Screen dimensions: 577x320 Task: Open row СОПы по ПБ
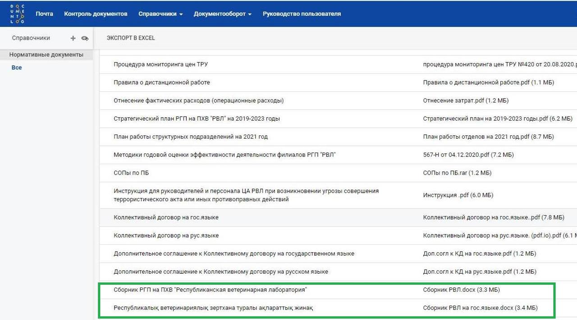point(338,172)
